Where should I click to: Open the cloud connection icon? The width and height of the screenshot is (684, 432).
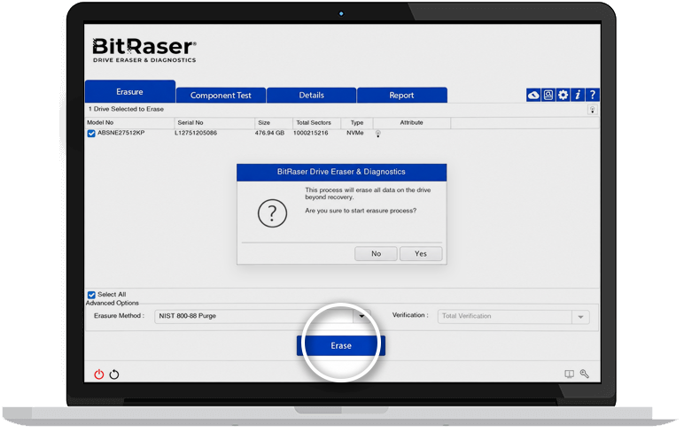tap(533, 95)
